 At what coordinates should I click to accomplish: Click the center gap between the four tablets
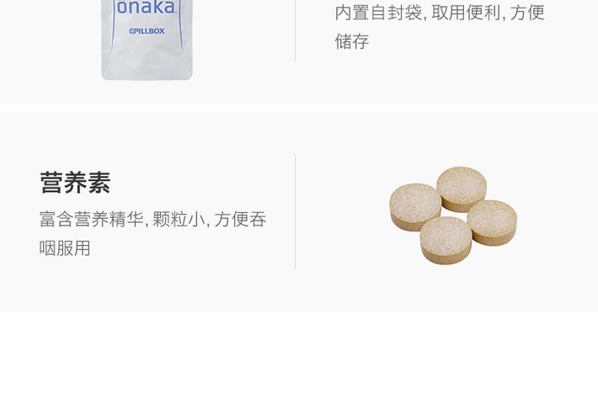coord(454,215)
